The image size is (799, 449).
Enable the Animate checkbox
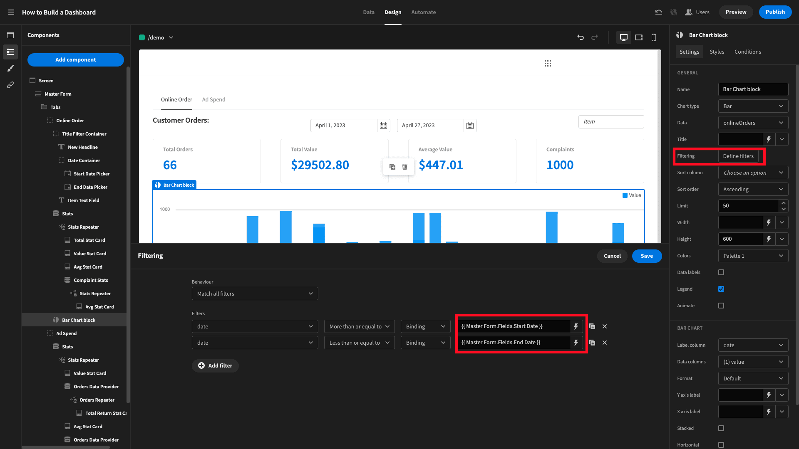721,306
